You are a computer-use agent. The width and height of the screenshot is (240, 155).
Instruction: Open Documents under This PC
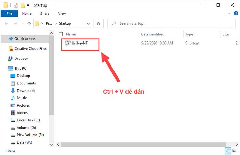pyautogui.click(x=26, y=83)
